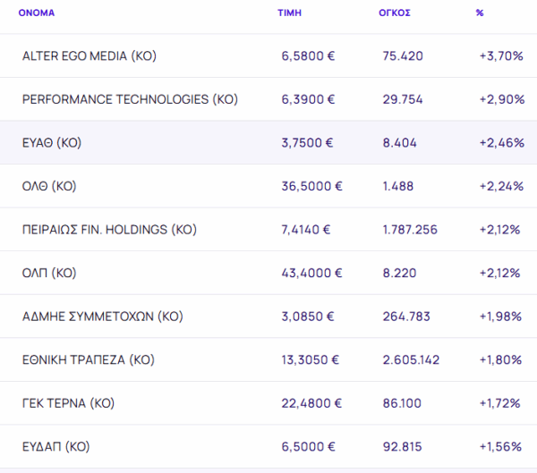Select the ΕΥΑΘ (ΚΟ) stock name
Viewport: 537px width, 473px height.
click(x=56, y=143)
